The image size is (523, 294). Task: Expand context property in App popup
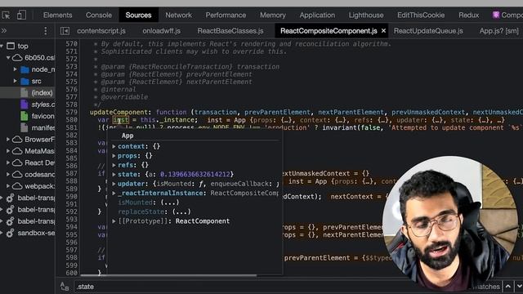click(x=114, y=146)
